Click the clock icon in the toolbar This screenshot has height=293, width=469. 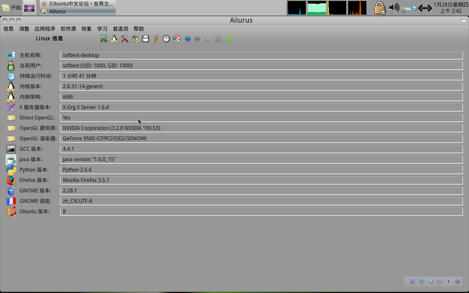pyautogui.click(x=166, y=39)
